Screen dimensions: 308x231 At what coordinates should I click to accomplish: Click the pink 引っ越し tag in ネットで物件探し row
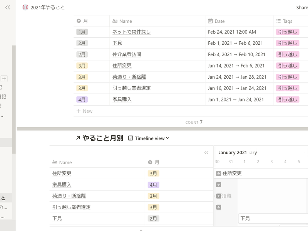coord(287,32)
